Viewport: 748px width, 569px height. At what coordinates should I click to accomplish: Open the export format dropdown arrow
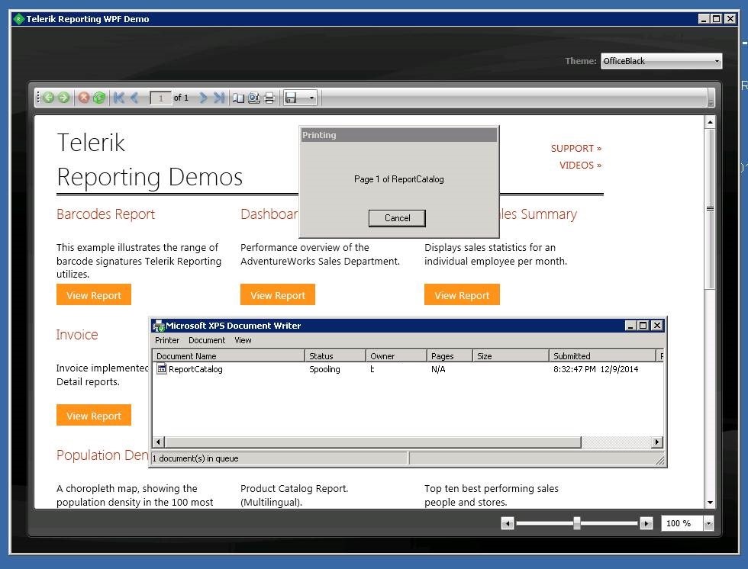click(311, 98)
